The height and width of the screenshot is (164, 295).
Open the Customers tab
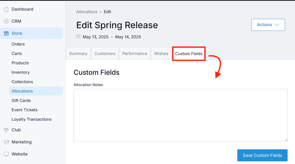(x=105, y=54)
